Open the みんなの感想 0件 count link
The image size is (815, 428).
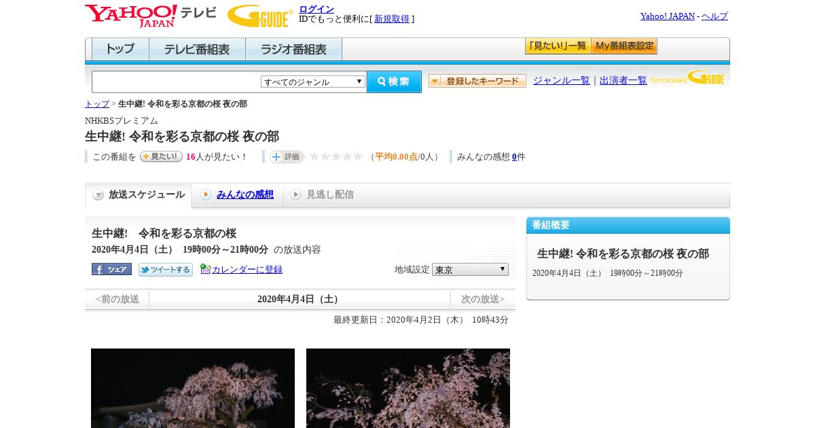[514, 157]
